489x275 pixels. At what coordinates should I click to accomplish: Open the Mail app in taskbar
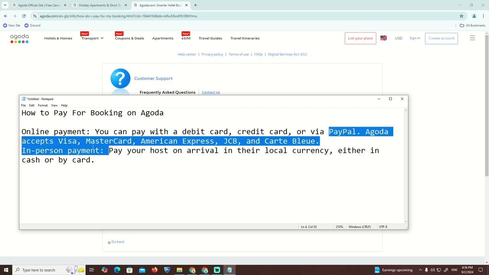142,270
